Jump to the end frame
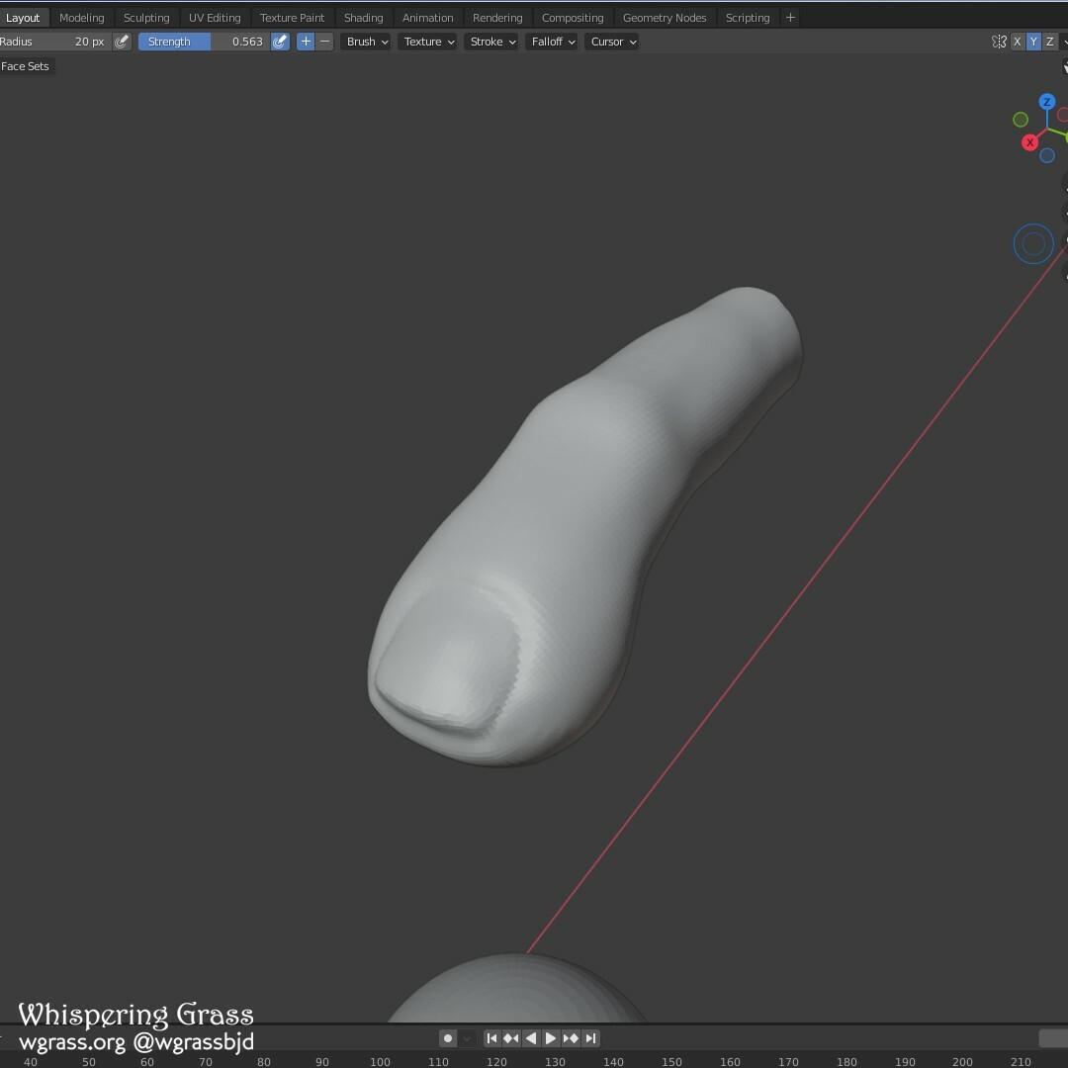The height and width of the screenshot is (1068, 1068). point(590,1038)
